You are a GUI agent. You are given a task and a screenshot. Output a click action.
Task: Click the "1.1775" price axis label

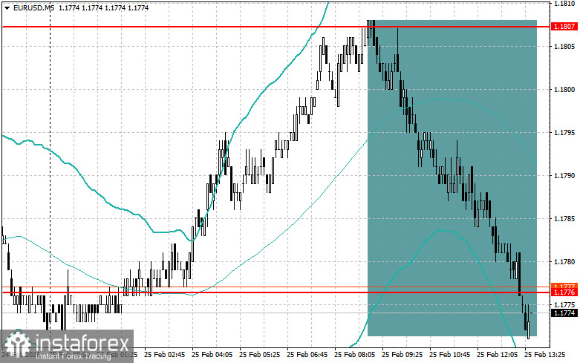564,304
